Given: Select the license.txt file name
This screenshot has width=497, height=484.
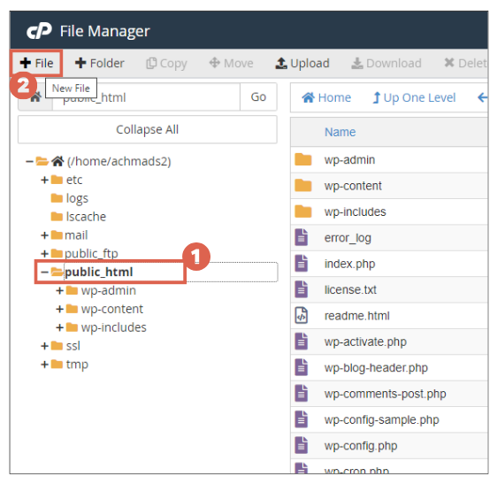Looking at the screenshot, I should coord(350,290).
